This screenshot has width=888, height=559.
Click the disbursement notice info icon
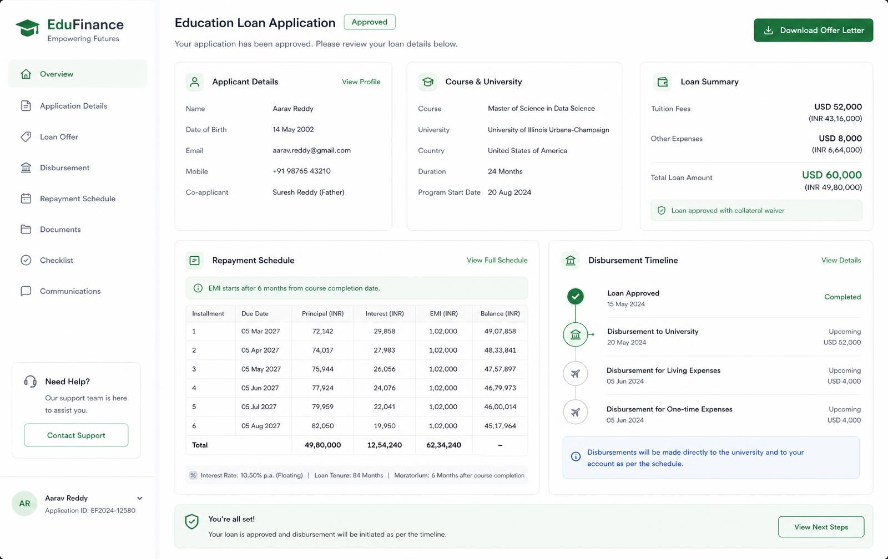click(x=576, y=456)
